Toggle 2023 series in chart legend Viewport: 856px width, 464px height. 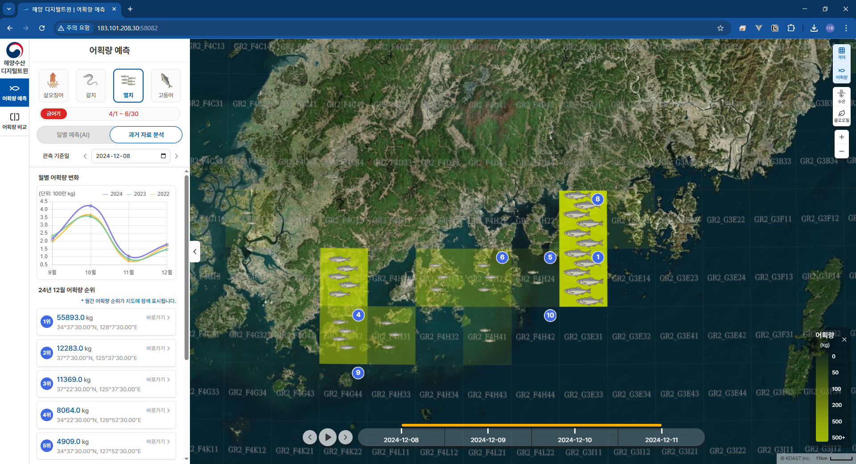tap(136, 194)
